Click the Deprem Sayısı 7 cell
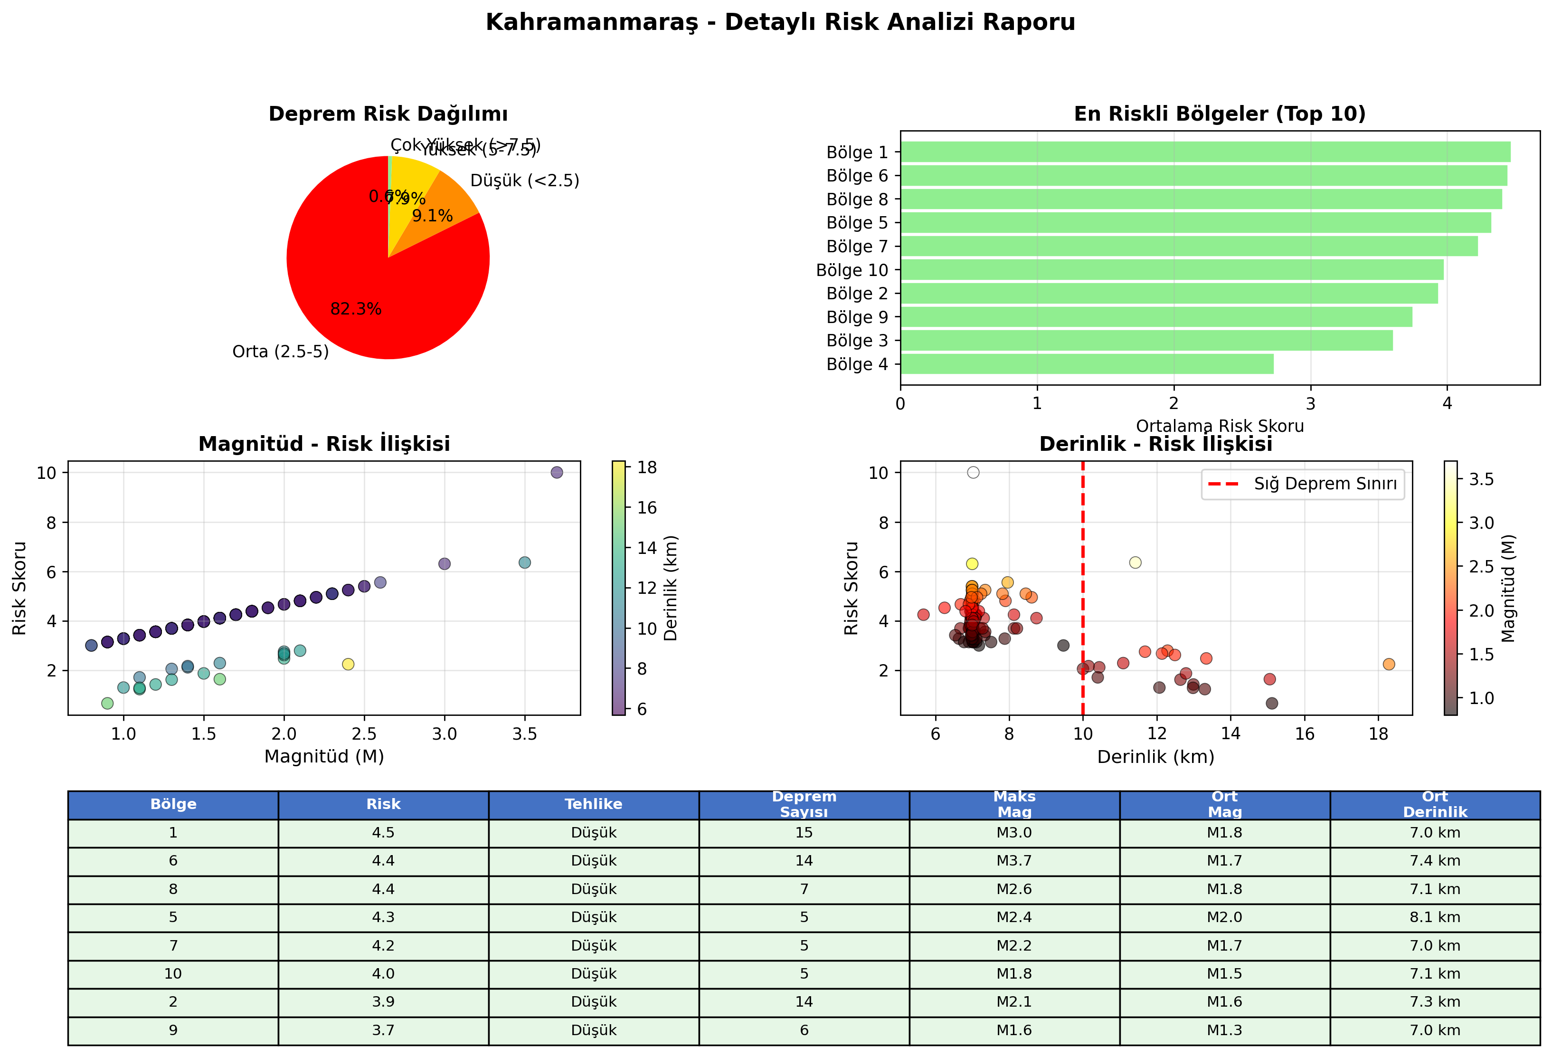Image resolution: width=1552 pixels, height=1057 pixels. point(804,890)
